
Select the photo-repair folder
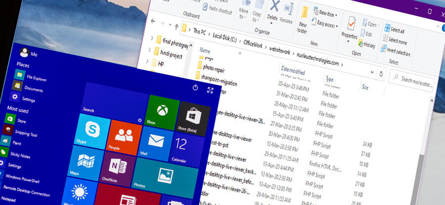point(212,68)
